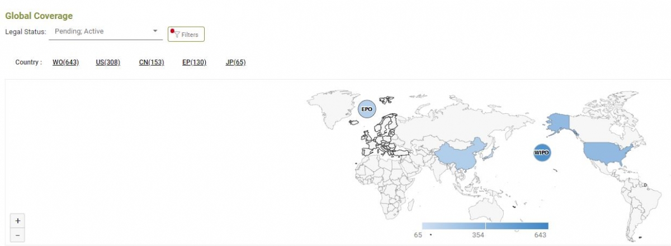671x246 pixels.
Task: Click the 65 legend minimum value
Action: point(418,235)
